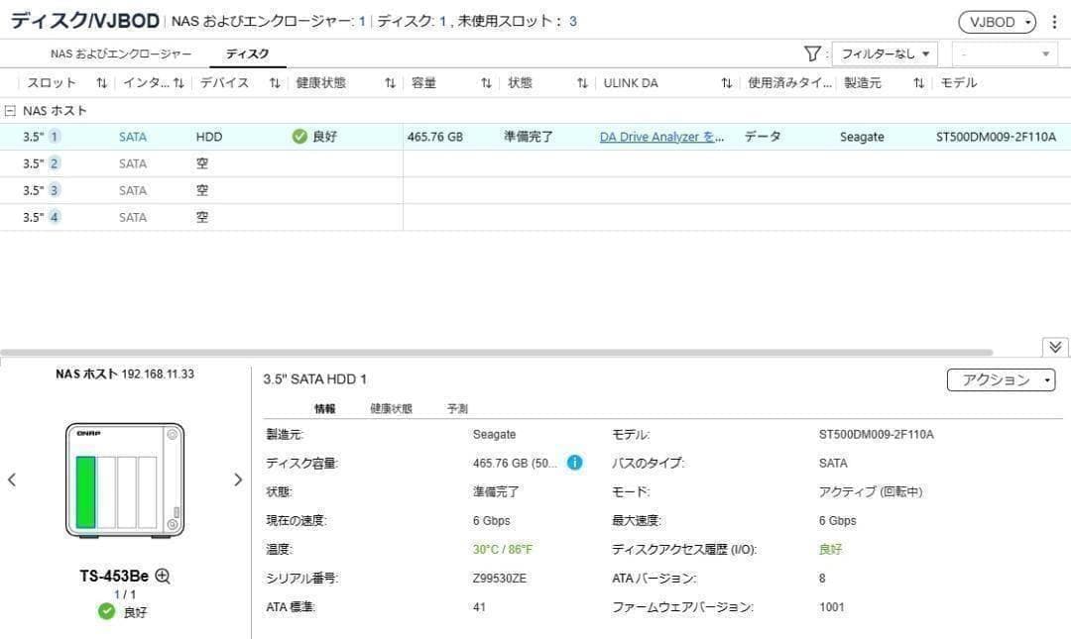1071x639 pixels.
Task: Click the green status icon on HDD 1
Action: point(298,136)
